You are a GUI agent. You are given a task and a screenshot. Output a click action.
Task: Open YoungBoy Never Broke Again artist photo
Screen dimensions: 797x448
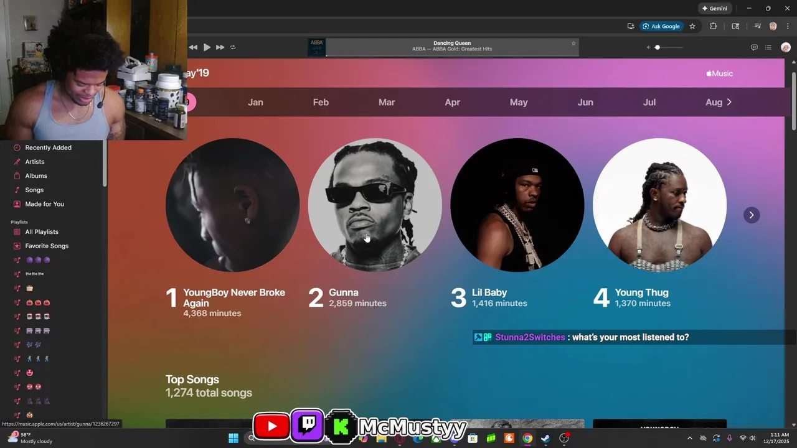point(232,205)
